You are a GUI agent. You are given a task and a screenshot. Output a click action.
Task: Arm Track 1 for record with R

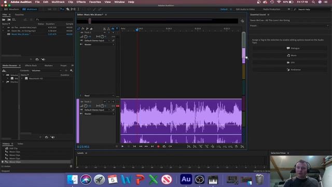pyautogui.click(x=113, y=32)
